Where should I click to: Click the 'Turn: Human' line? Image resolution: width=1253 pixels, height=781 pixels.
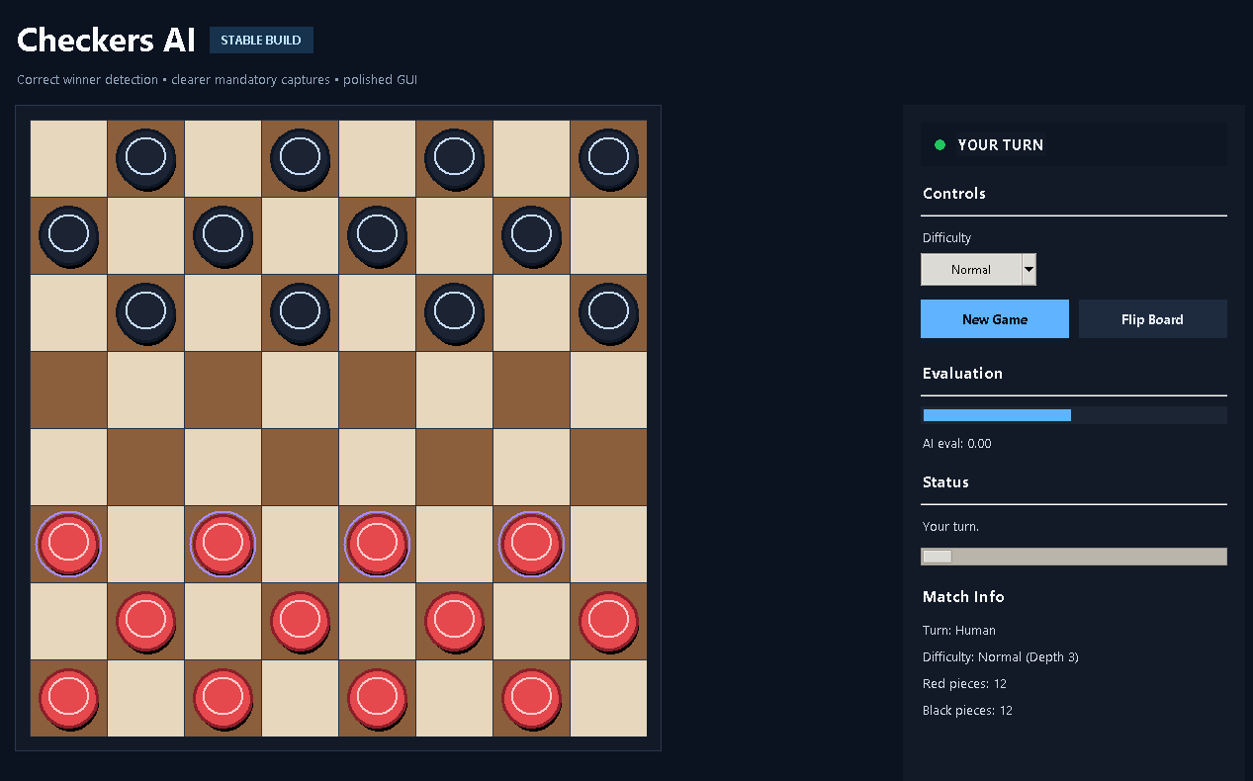(x=959, y=630)
